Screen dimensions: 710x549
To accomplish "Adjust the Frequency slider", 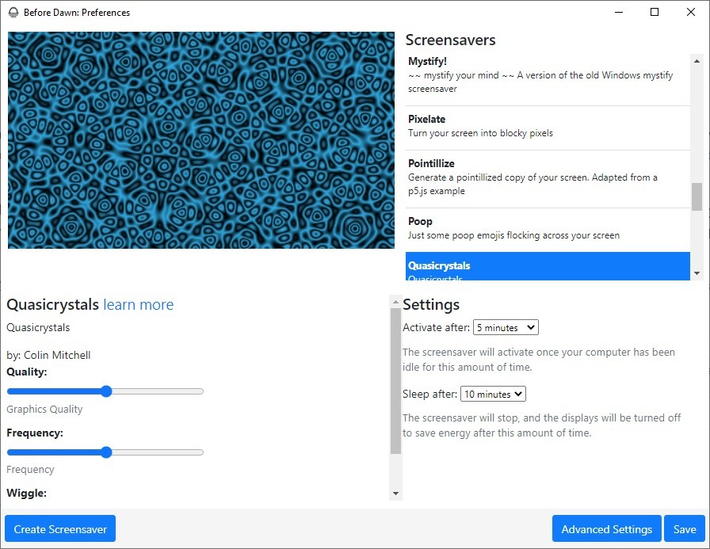I will point(105,452).
